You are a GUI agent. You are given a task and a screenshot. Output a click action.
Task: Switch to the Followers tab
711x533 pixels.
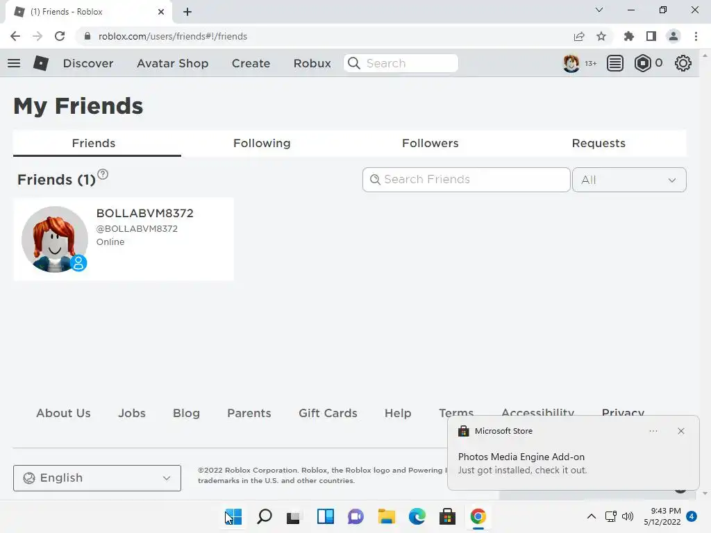(x=430, y=143)
